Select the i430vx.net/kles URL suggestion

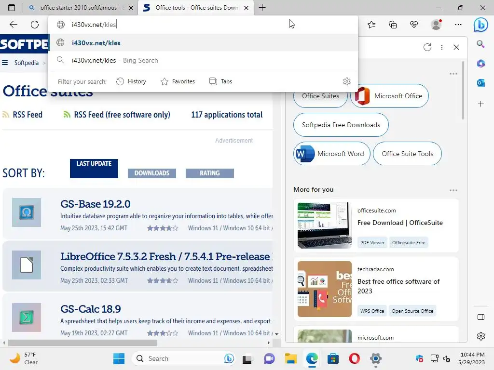pyautogui.click(x=203, y=43)
